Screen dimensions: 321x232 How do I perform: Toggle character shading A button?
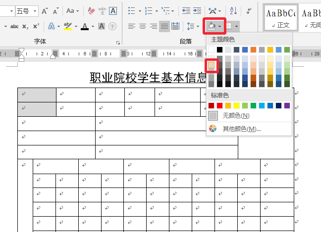point(102,26)
